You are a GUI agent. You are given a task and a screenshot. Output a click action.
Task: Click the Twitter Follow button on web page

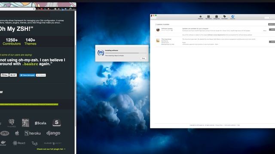tap(27, 75)
